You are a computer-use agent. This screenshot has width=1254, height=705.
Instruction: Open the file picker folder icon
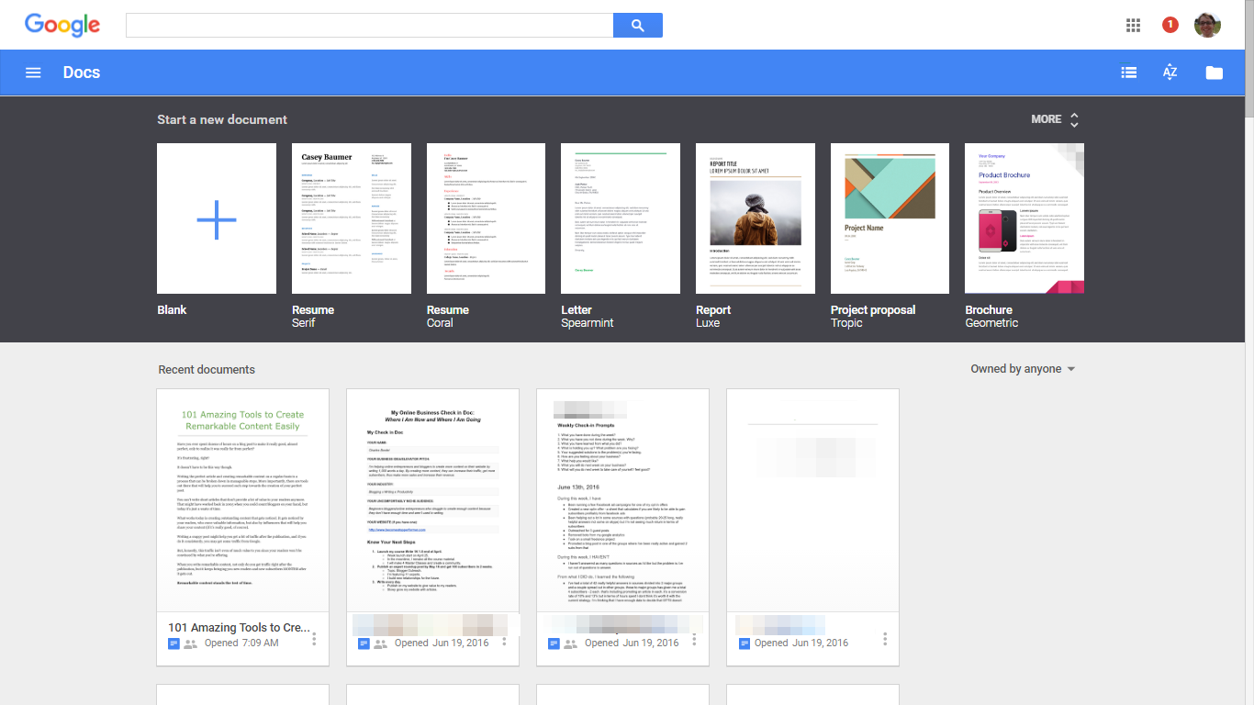1215,73
